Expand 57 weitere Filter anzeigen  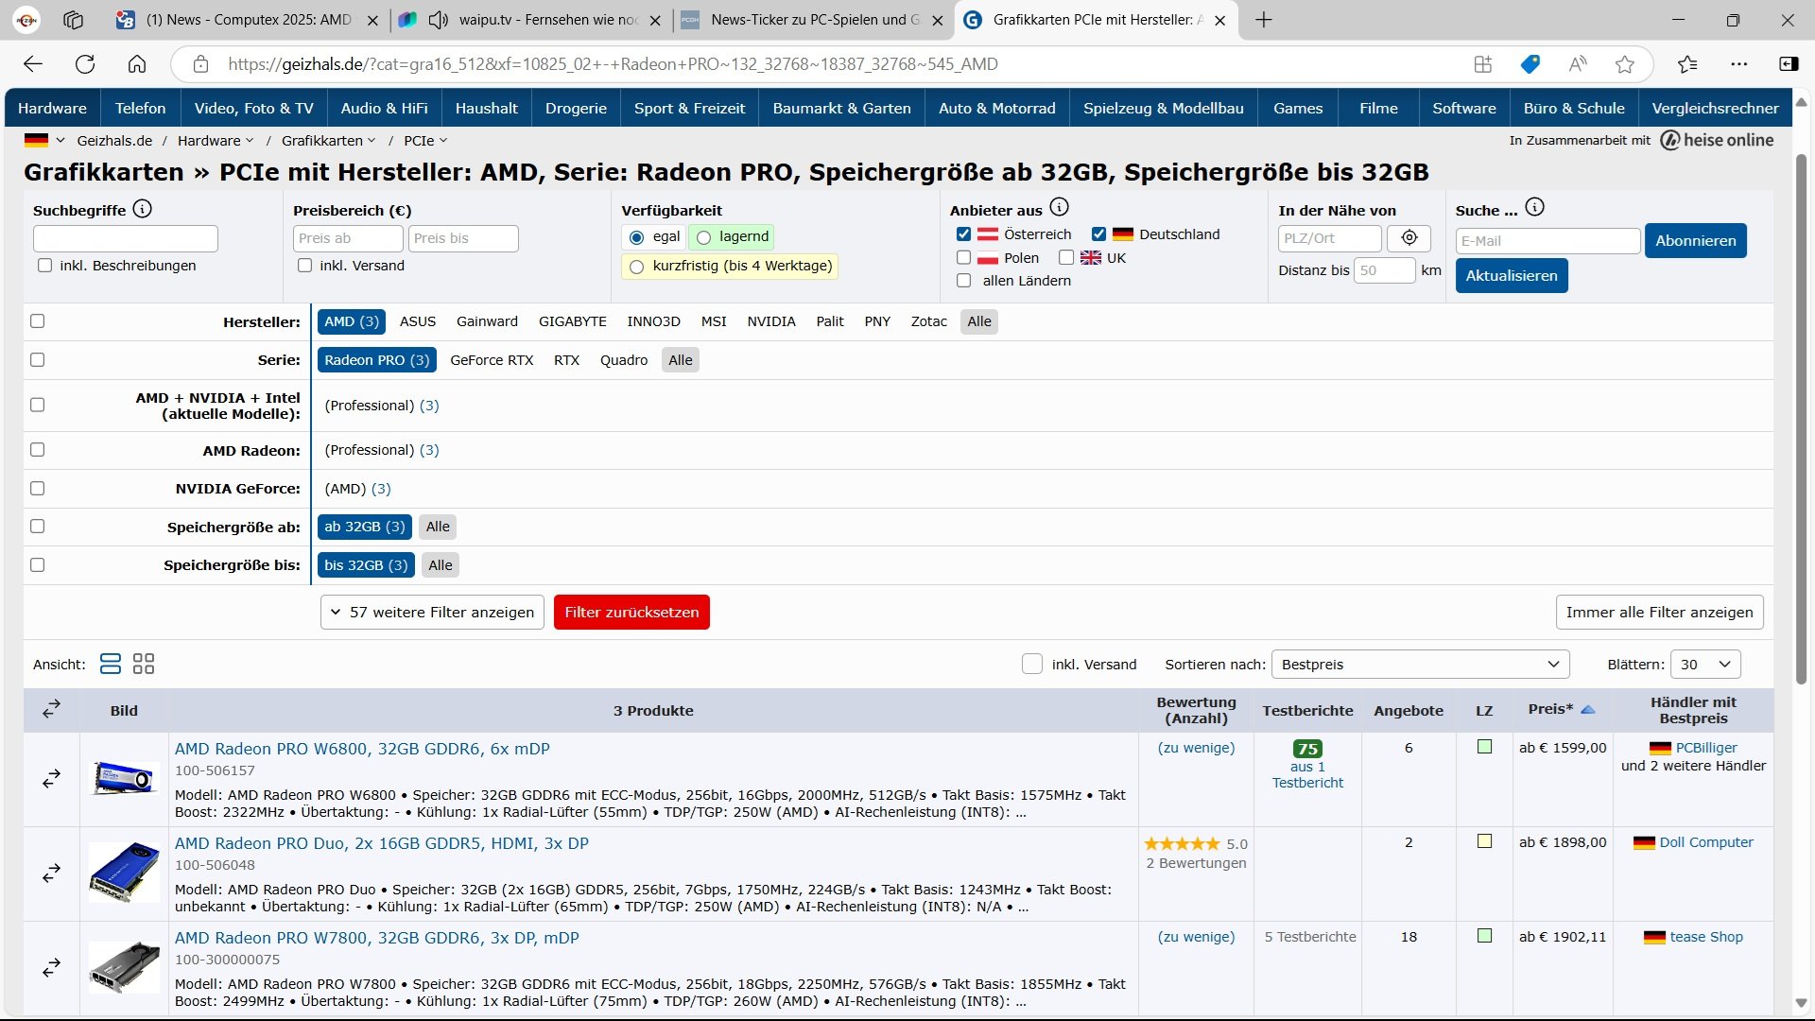tap(432, 613)
